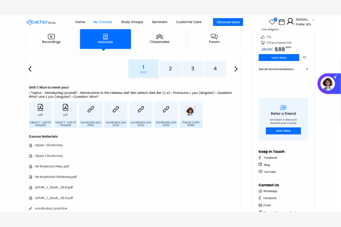Click the "$88" price text
The image size is (341, 227).
(x=280, y=49)
